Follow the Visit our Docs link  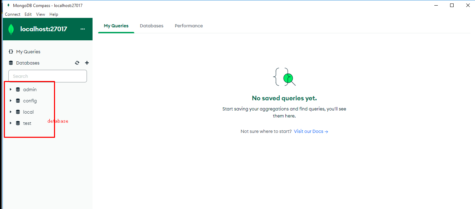pos(311,132)
